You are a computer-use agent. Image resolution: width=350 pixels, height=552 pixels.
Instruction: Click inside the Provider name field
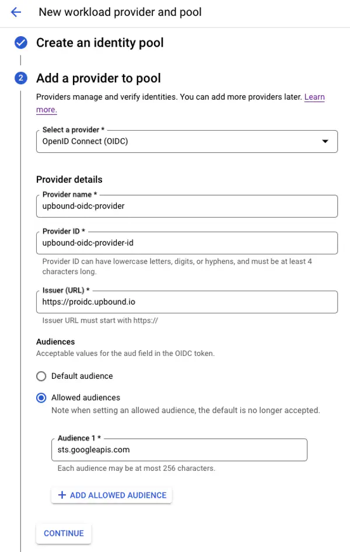[187, 206]
